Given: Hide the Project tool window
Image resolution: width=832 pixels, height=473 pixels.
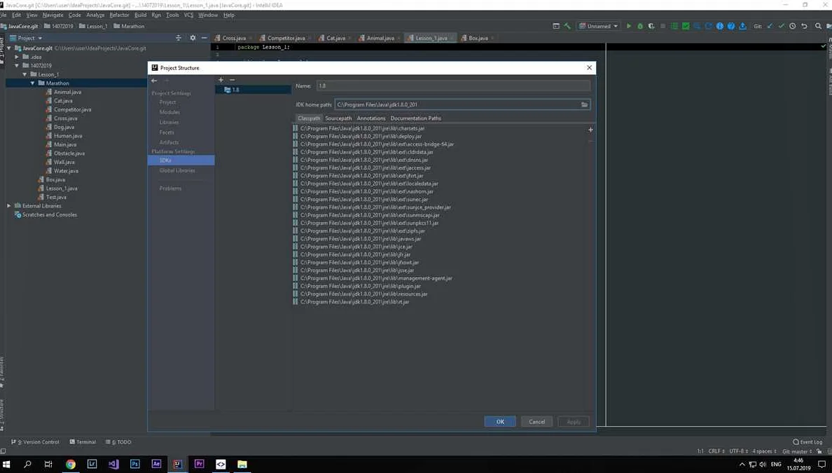Looking at the screenshot, I should click(x=204, y=38).
